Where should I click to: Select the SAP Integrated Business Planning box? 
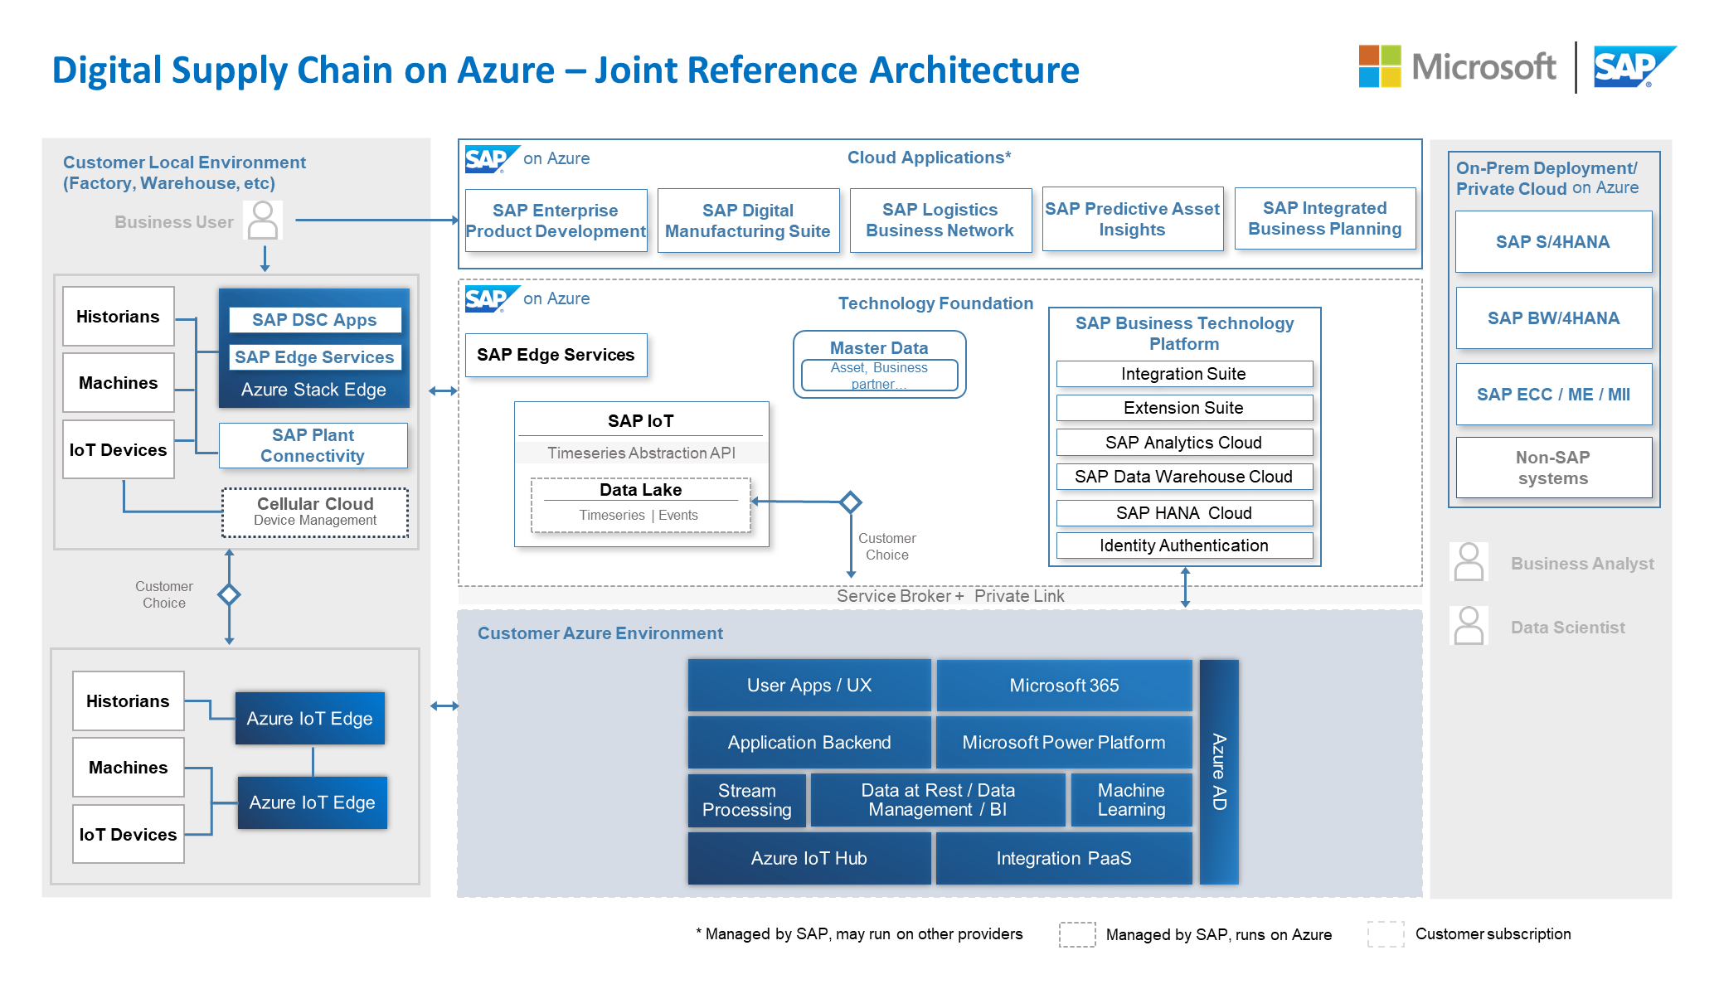point(1325,219)
